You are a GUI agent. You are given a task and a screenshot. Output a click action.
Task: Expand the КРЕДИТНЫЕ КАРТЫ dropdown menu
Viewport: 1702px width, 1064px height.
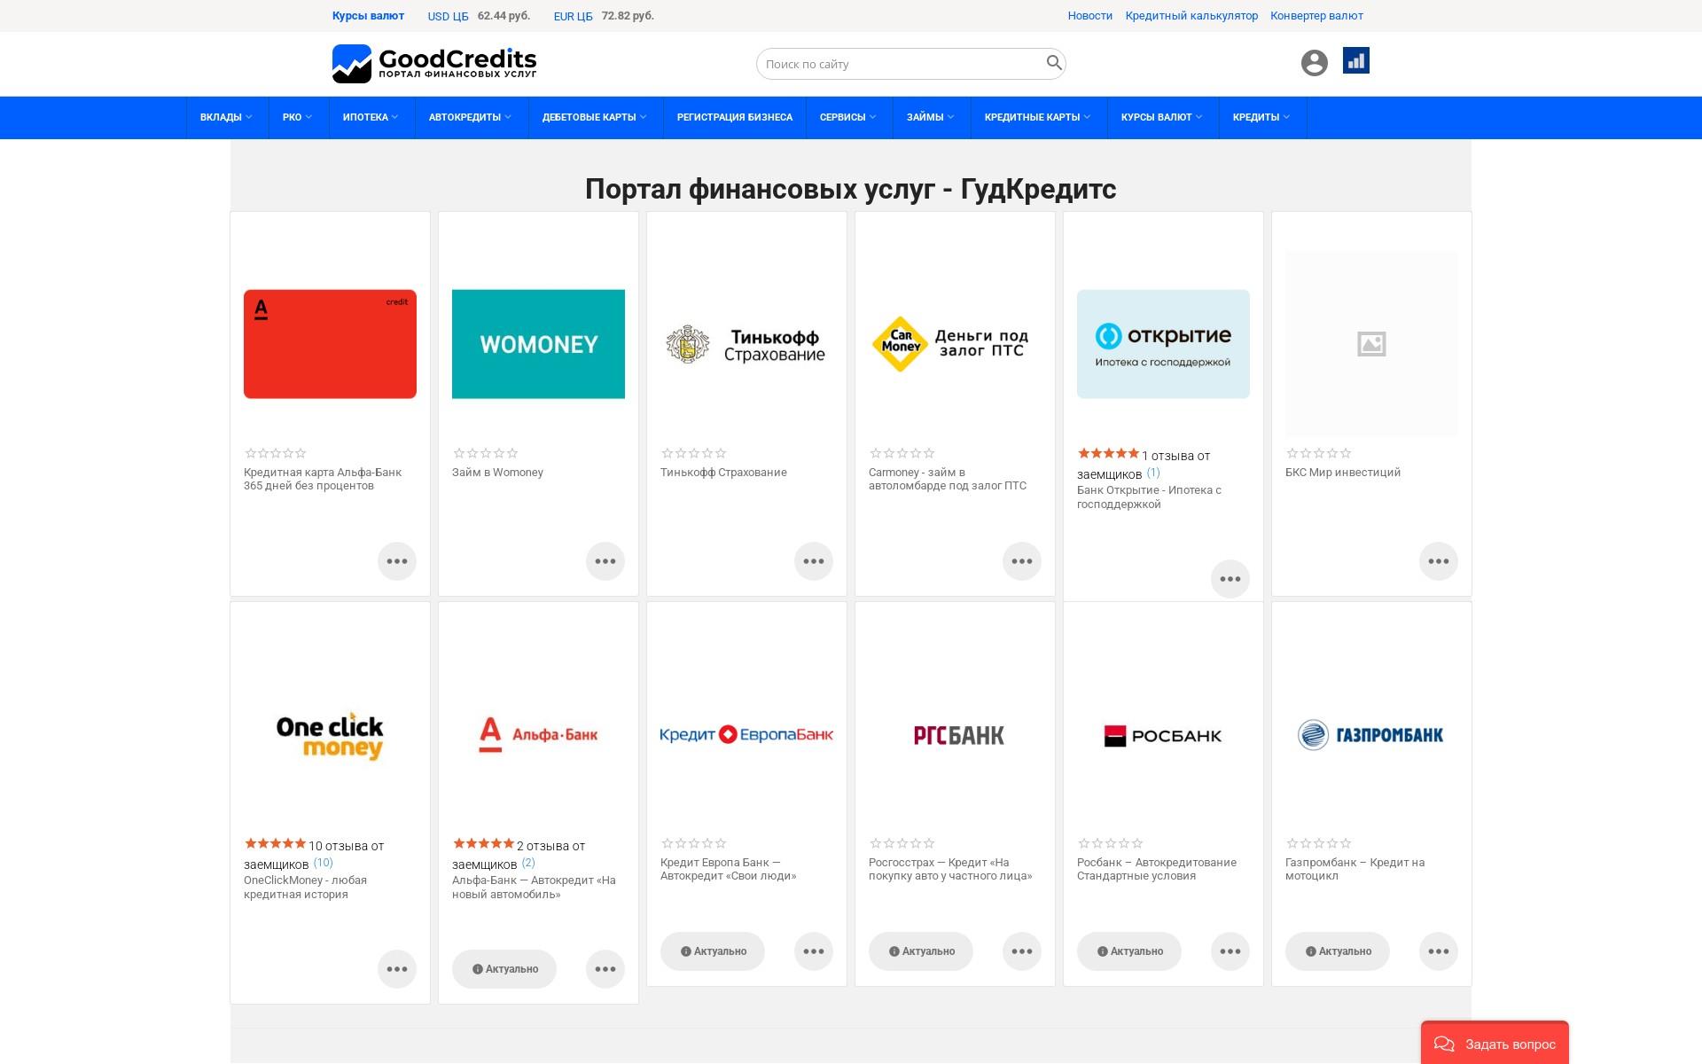(1037, 117)
